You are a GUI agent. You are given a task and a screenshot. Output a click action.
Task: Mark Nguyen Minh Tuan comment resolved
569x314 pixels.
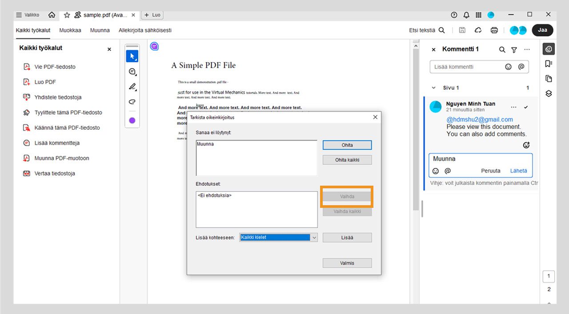tap(526, 107)
